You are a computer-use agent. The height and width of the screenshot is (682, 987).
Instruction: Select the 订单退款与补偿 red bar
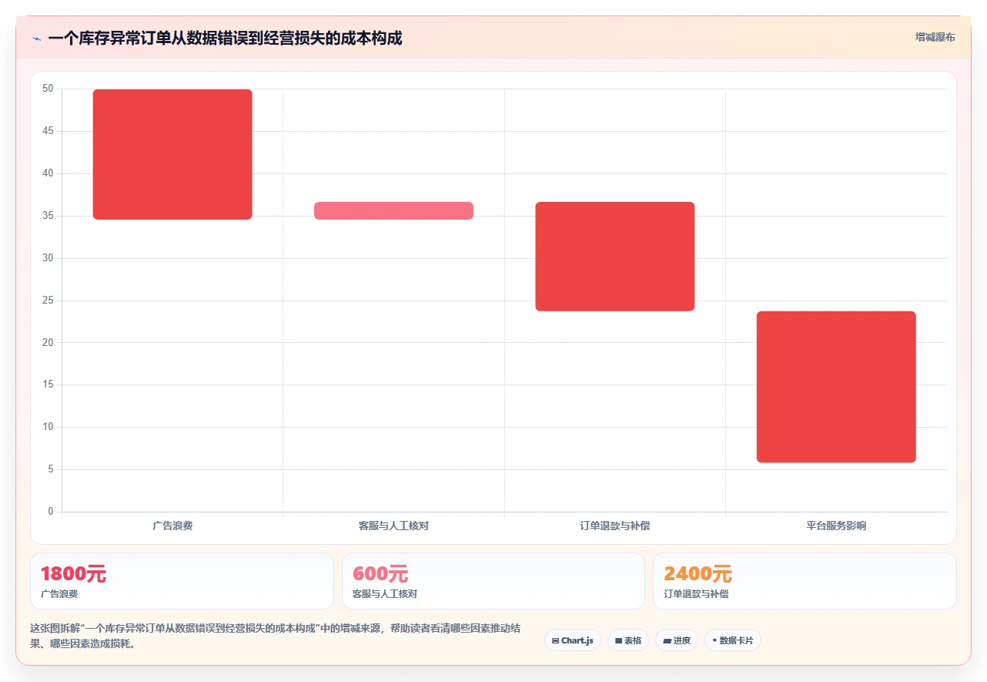coord(615,257)
